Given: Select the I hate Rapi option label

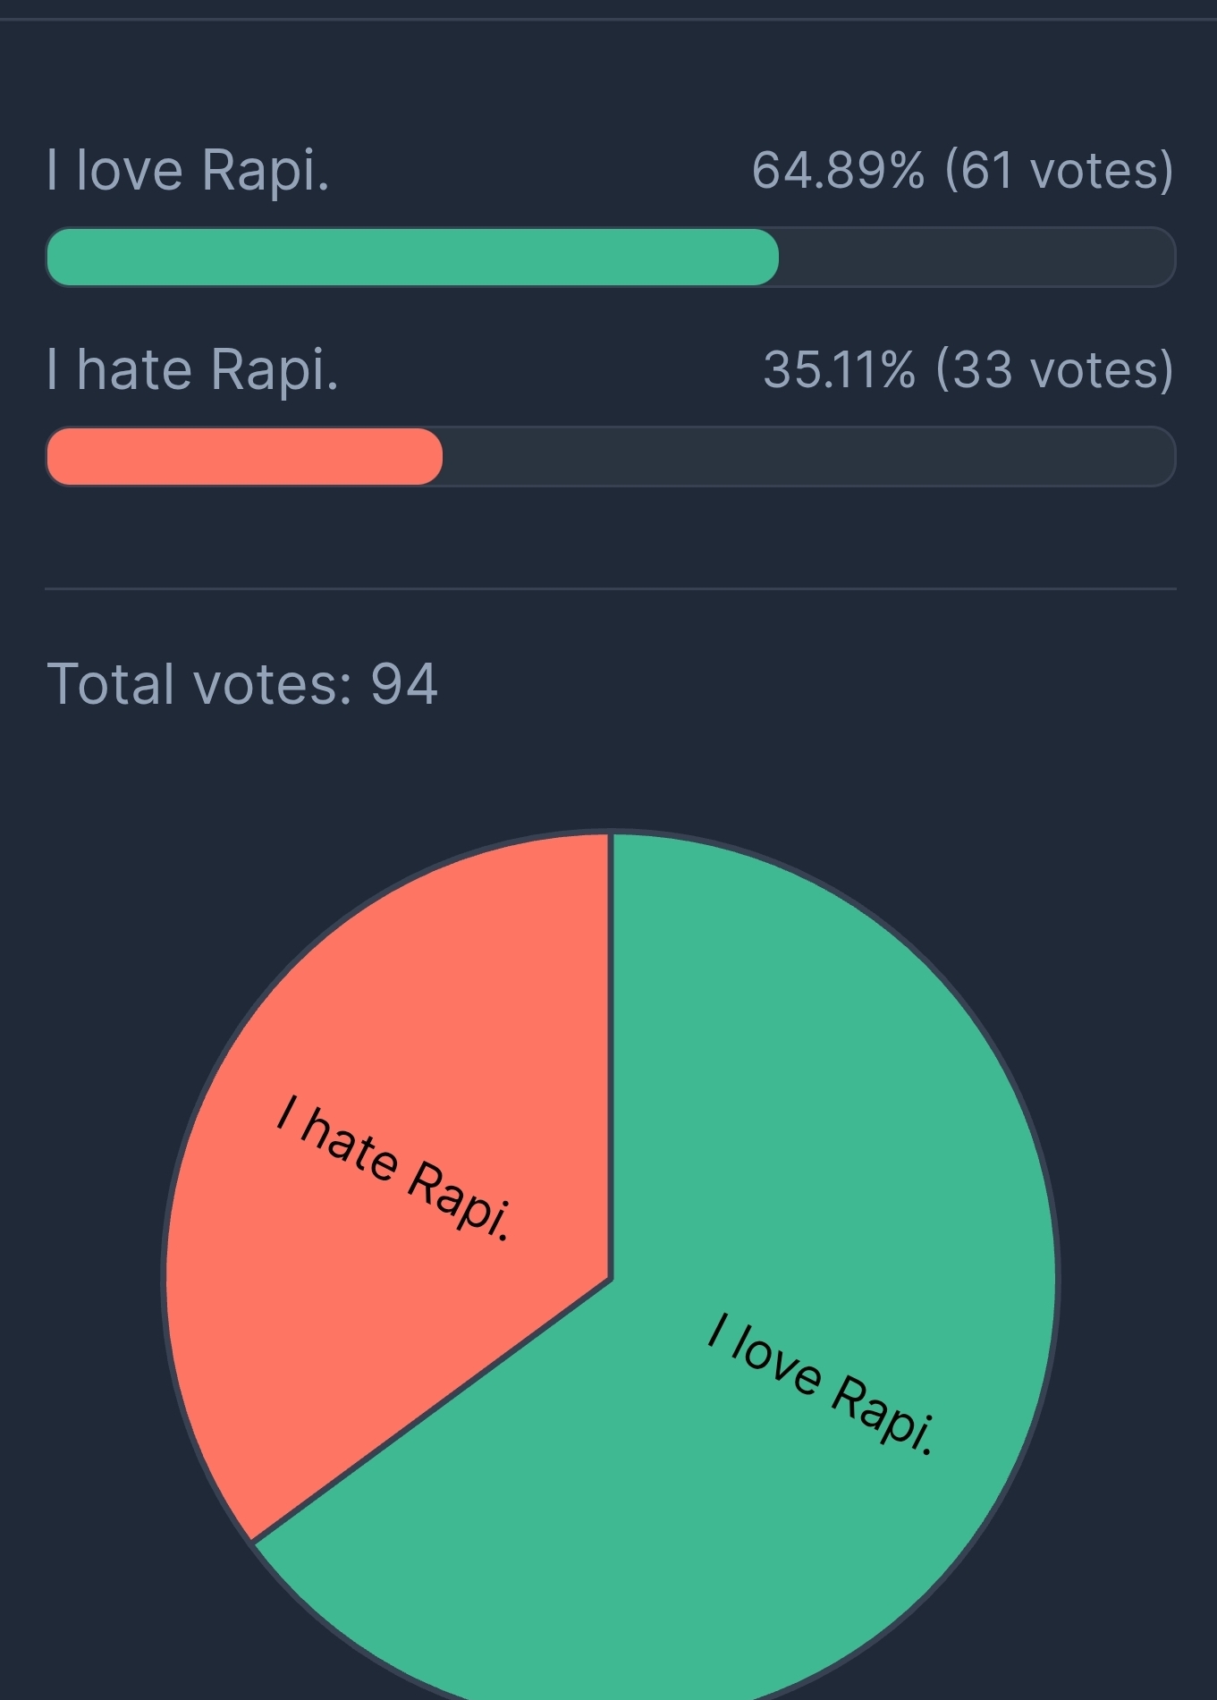Looking at the screenshot, I should tap(192, 369).
